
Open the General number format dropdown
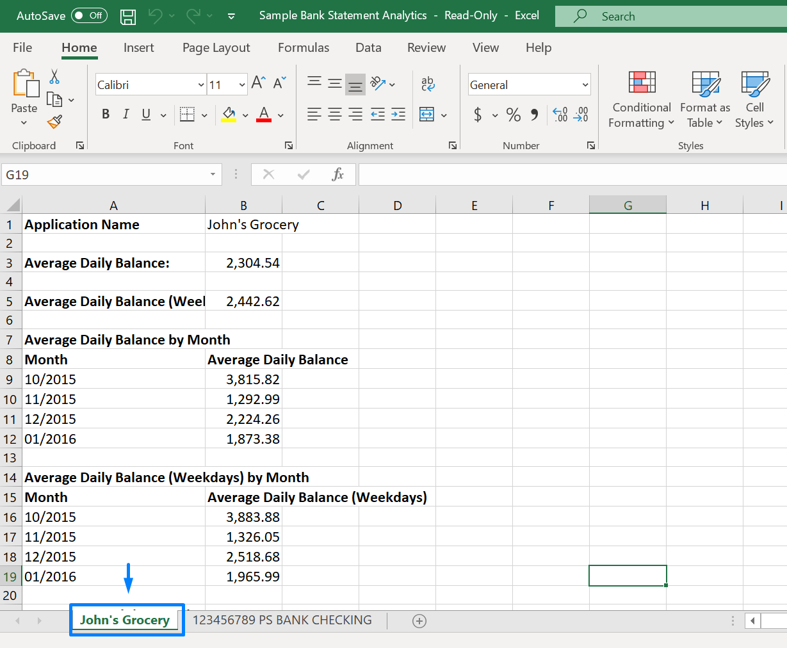point(585,85)
